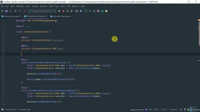Close the LibraryServiceTest.java tab

(47, 16)
